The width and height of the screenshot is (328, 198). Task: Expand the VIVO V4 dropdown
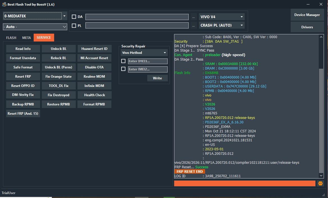(222, 17)
